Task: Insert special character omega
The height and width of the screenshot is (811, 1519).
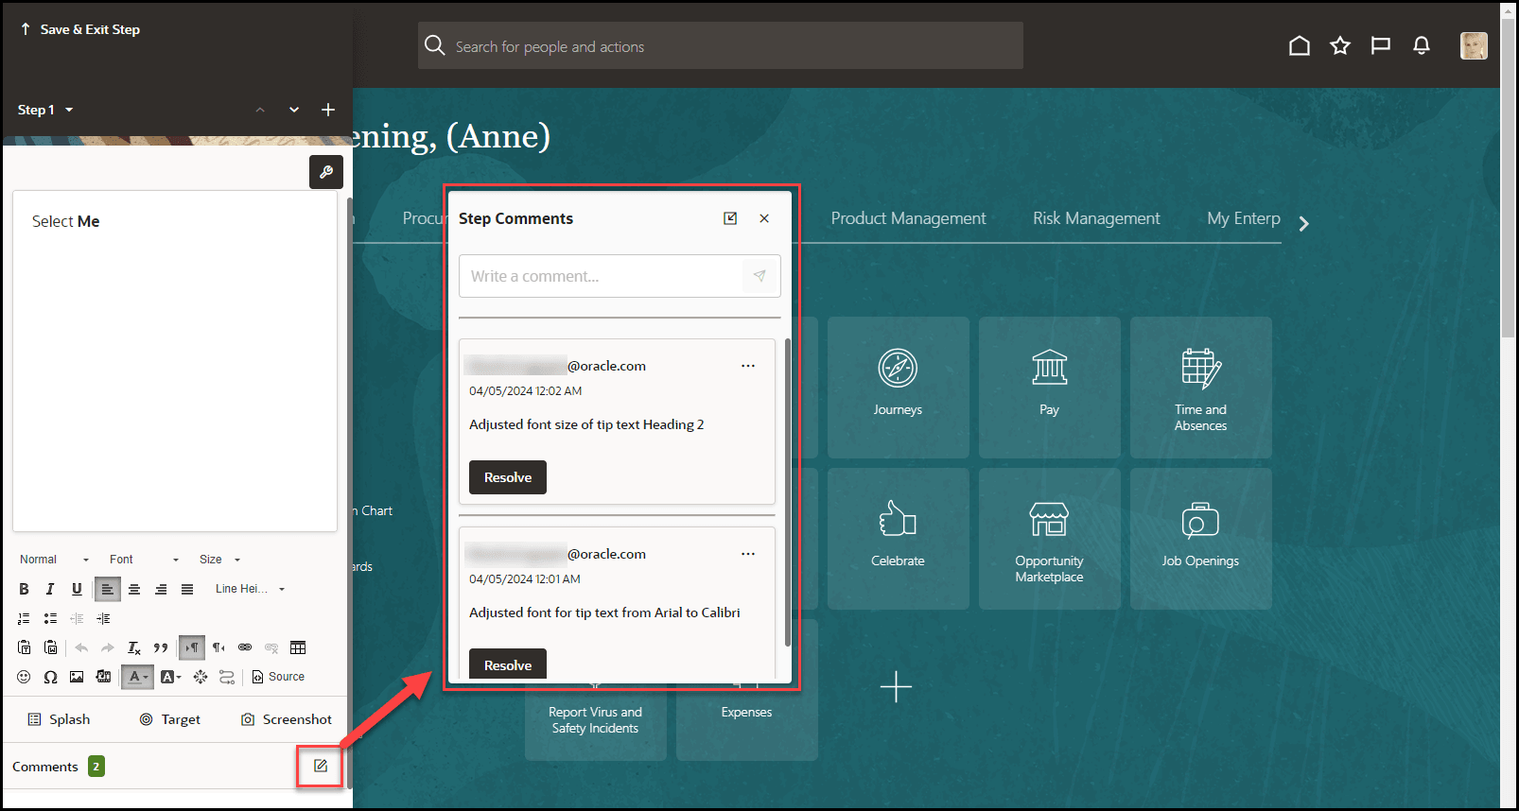Action: click(50, 677)
